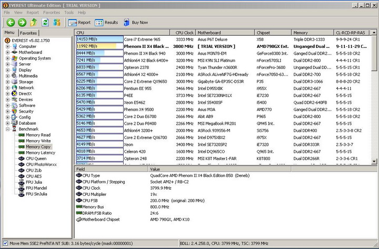Image resolution: width=379 pixels, height=249 pixels.
Task: Expand the Motherboard tree node
Action: click(7, 52)
